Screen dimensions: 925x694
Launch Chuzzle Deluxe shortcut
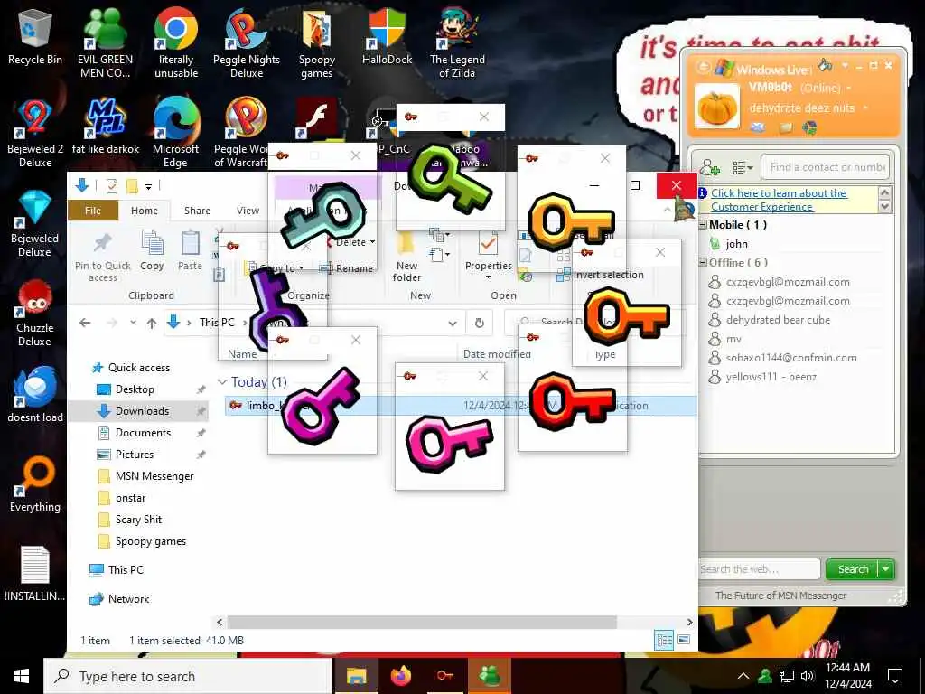(x=35, y=313)
